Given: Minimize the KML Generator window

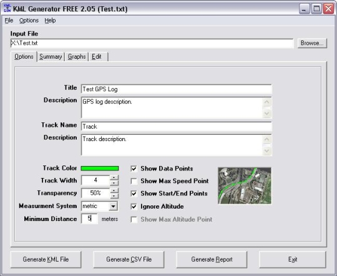Looking at the screenshot, I should (x=305, y=9).
